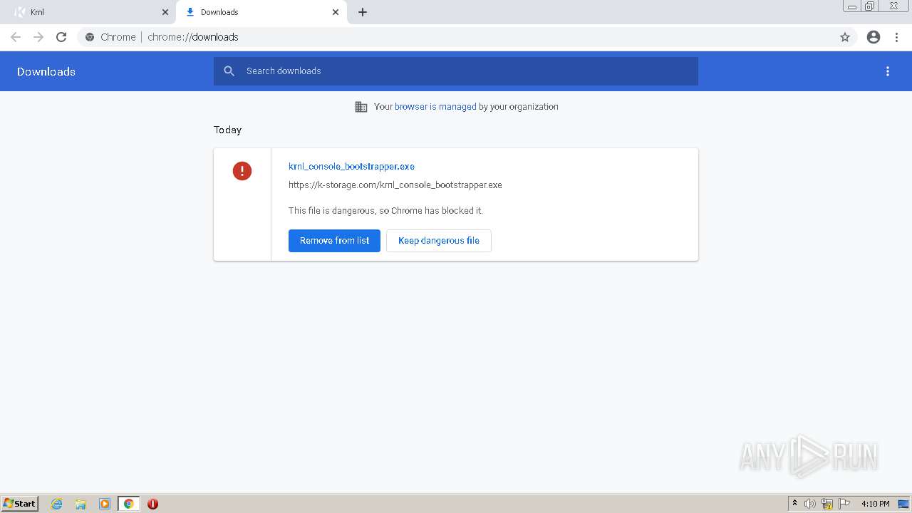The image size is (912, 513).
Task: Click the k-storage.com download URL
Action: pyautogui.click(x=395, y=185)
